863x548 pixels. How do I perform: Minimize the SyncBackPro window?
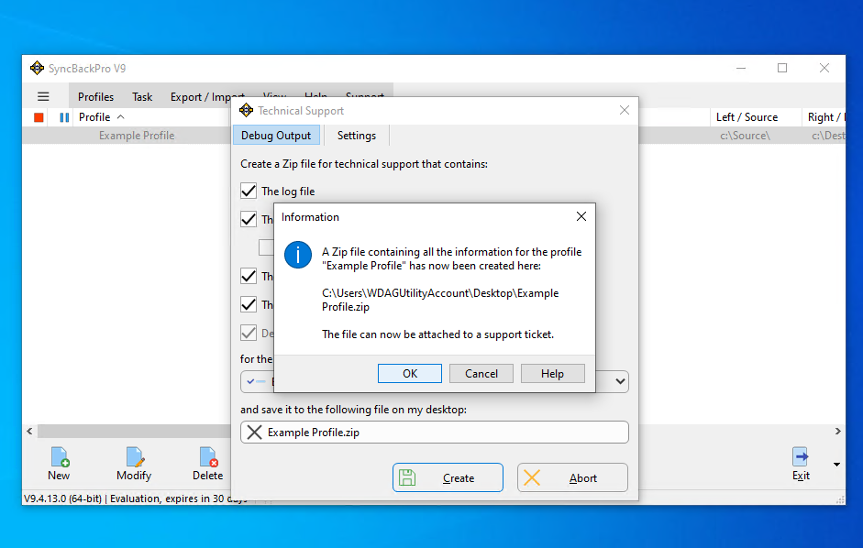741,68
